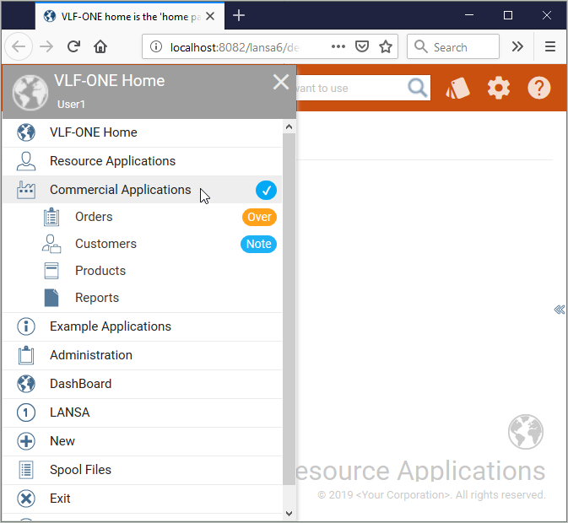
Task: Click the New plus-circle icon
Action: (x=26, y=441)
